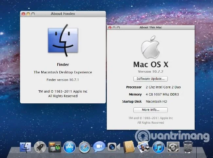Open the Trash in the dock

188,147
